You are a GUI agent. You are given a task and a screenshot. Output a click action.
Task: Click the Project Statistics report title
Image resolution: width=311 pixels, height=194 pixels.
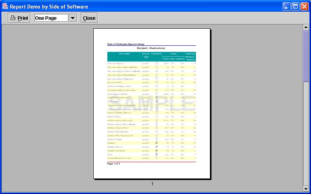tap(151, 48)
